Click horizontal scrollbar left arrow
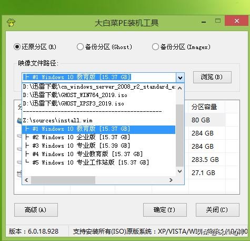The width and height of the screenshot is (250, 241). click(x=26, y=180)
